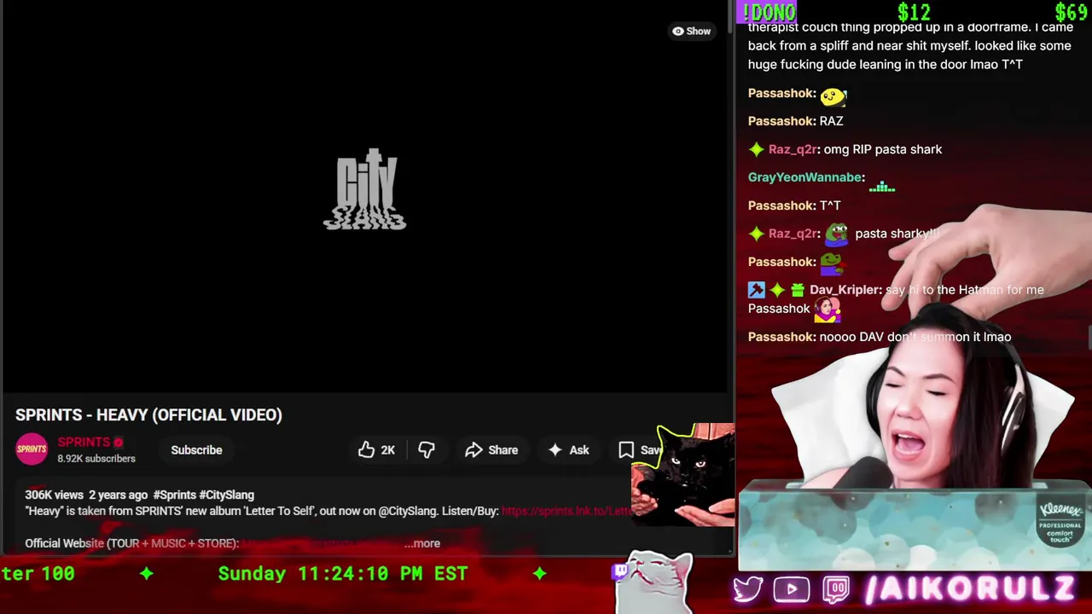Expand the description with ...more
The height and width of the screenshot is (614, 1092).
click(x=422, y=543)
